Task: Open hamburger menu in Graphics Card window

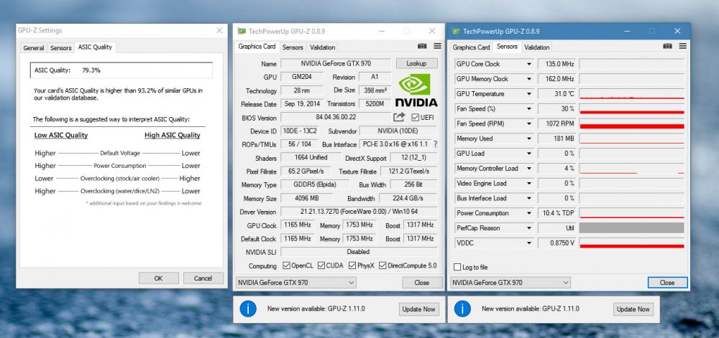Action: tap(437, 46)
